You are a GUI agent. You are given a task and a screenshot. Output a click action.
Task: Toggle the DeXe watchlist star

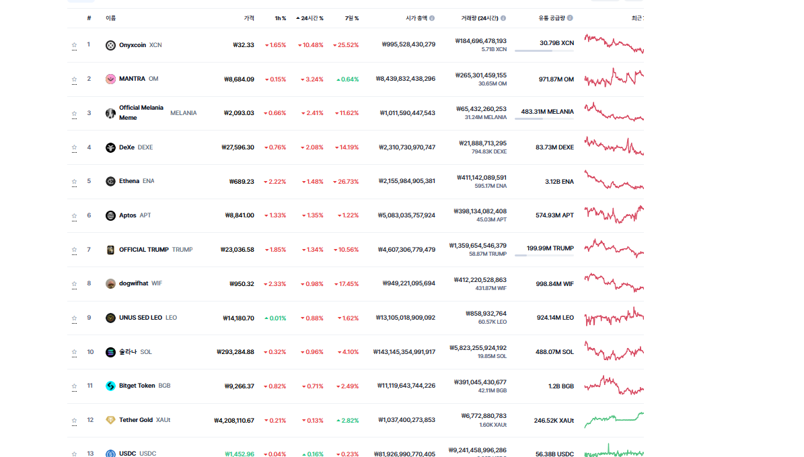coord(75,147)
